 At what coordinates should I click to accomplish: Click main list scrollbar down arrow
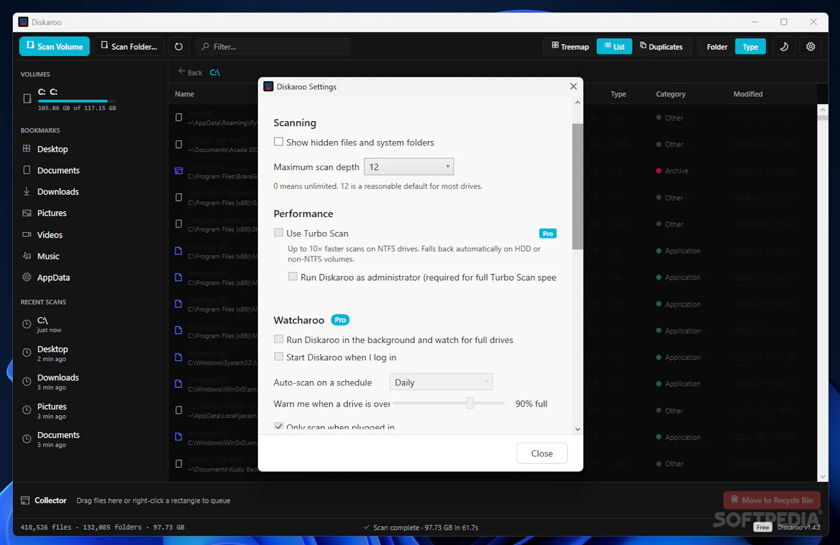pos(823,477)
